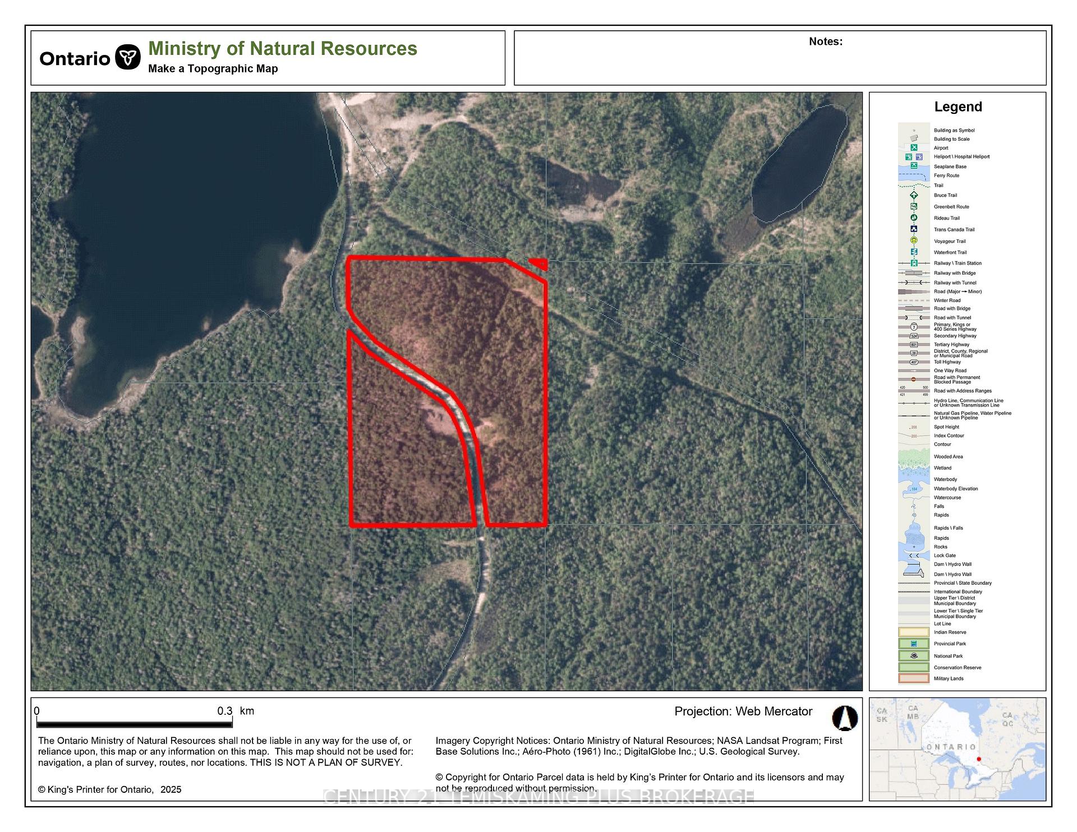Click the Seaplane Base legend icon
1077x832 pixels.
pyautogui.click(x=914, y=166)
